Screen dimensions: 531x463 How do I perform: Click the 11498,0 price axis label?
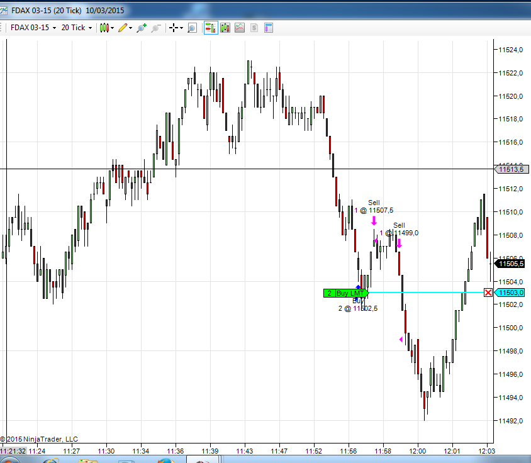511,351
